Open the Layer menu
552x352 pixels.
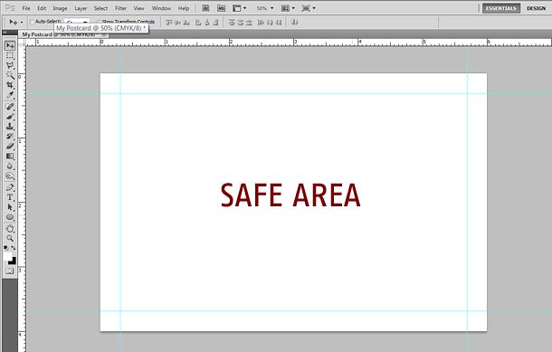(81, 8)
